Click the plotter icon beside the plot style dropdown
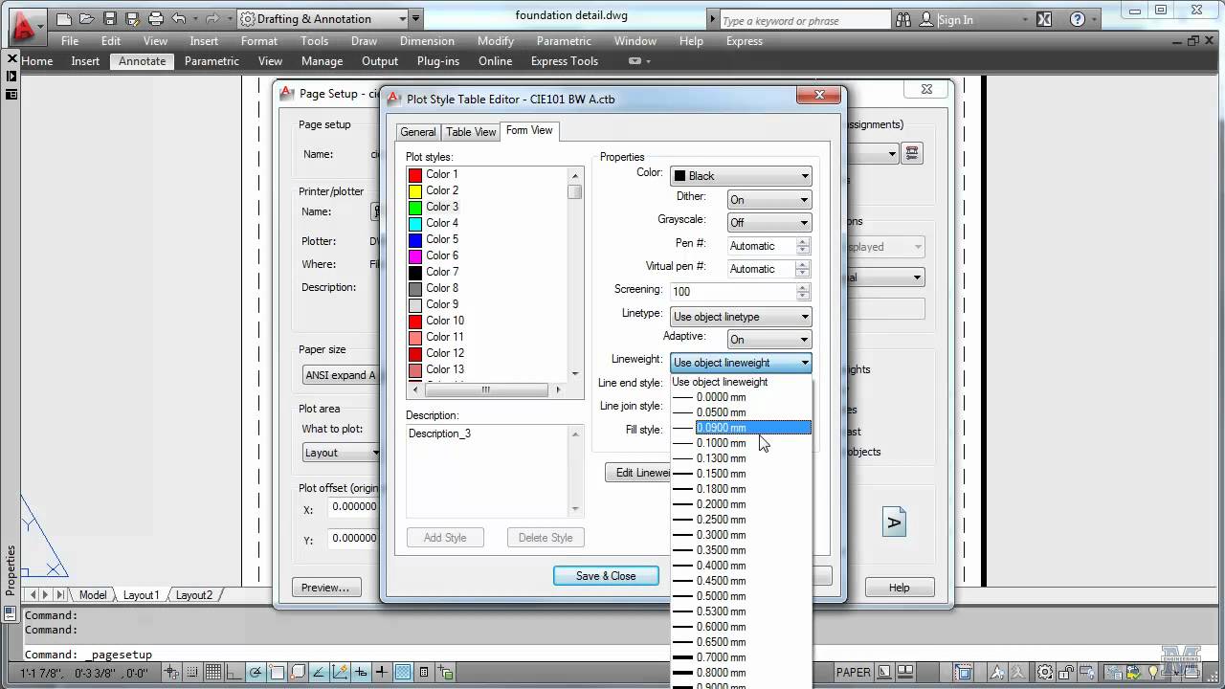Image resolution: width=1225 pixels, height=689 pixels. pos(912,153)
